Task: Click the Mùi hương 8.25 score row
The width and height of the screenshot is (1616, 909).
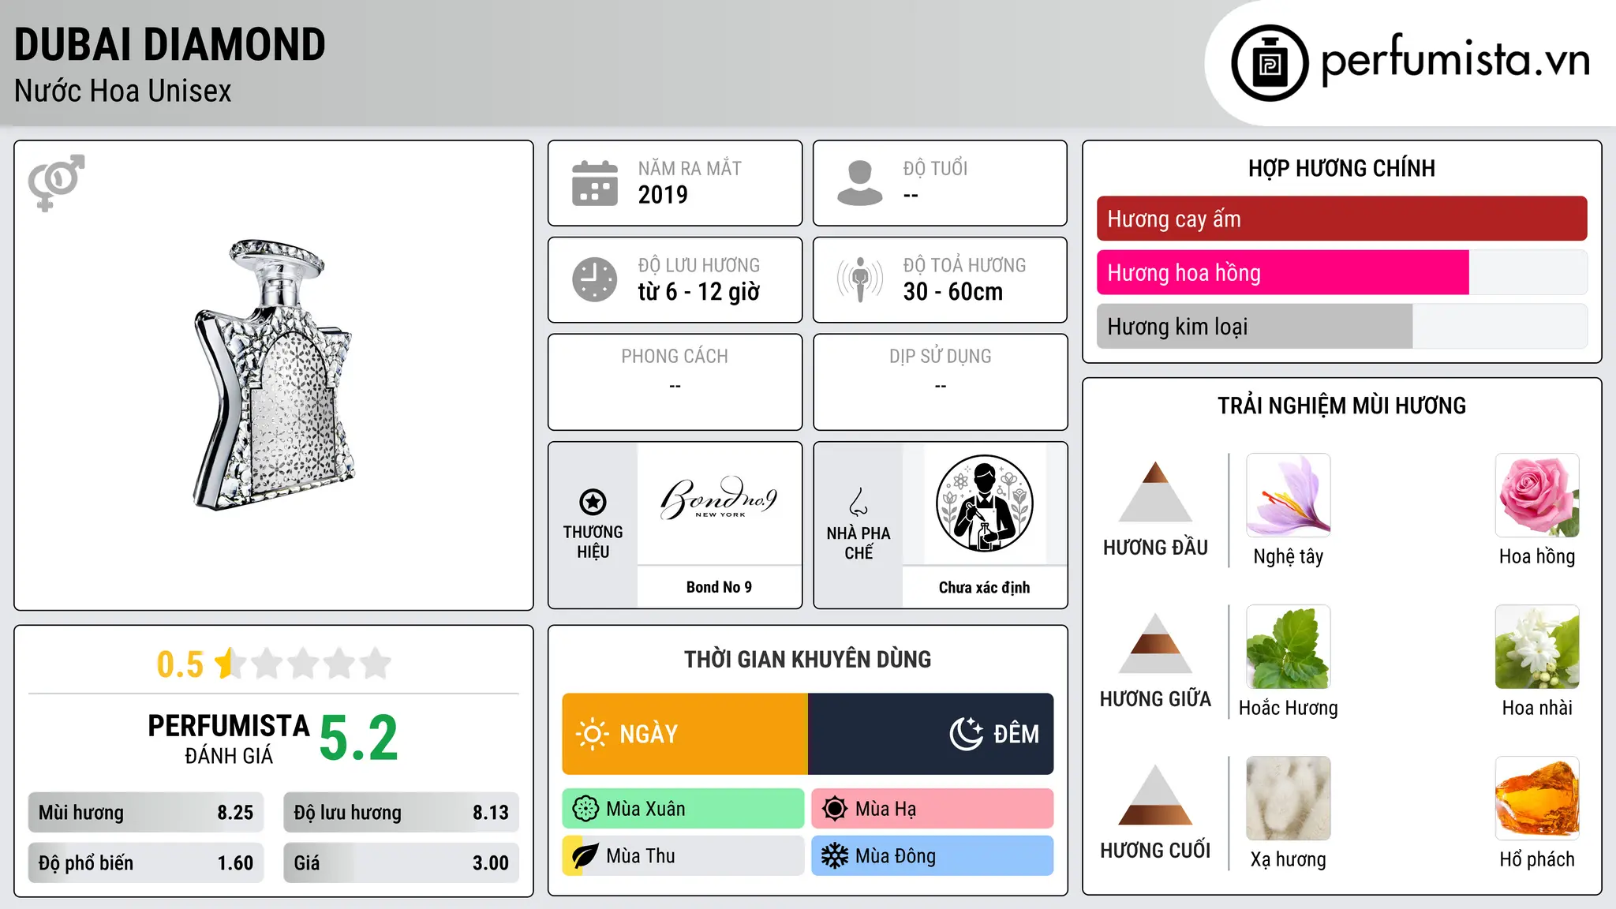Action: click(x=146, y=812)
